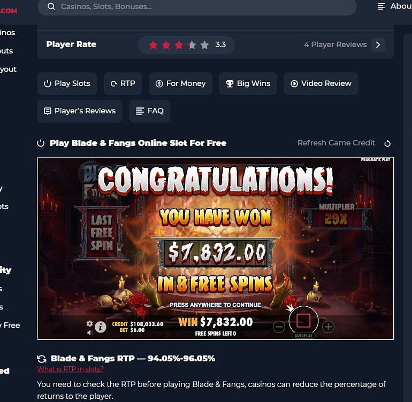Viewport: 412px width, 402px height.
Task: Jump to Play Slots section
Action: tap(67, 83)
